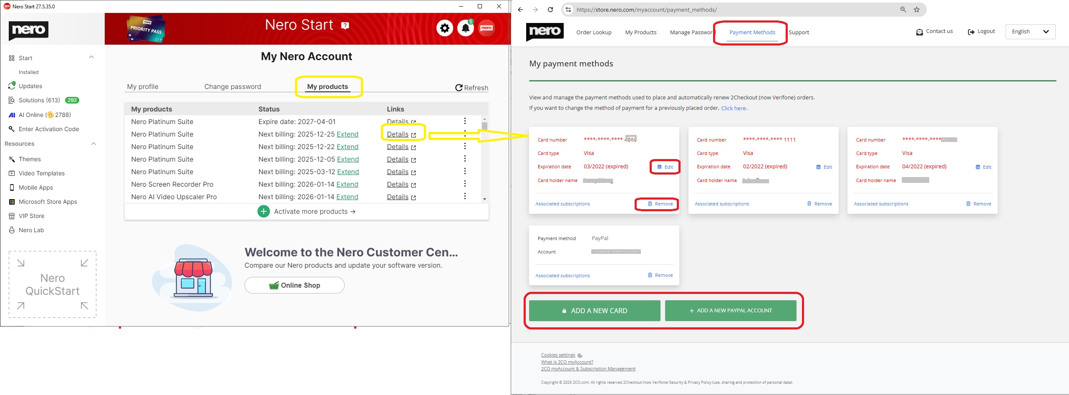The width and height of the screenshot is (1069, 395).
Task: Click the shopping basket icon on Online Shop
Action: click(274, 286)
